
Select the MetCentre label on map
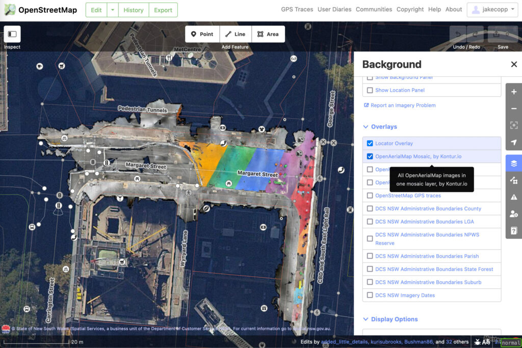click(x=188, y=49)
